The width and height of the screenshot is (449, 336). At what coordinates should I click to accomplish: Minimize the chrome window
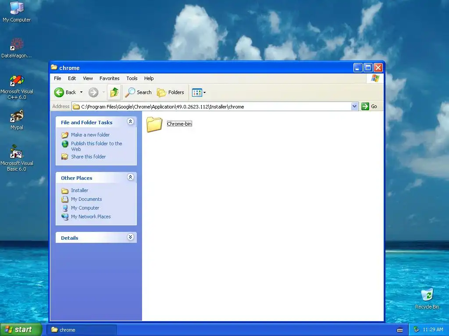click(358, 68)
